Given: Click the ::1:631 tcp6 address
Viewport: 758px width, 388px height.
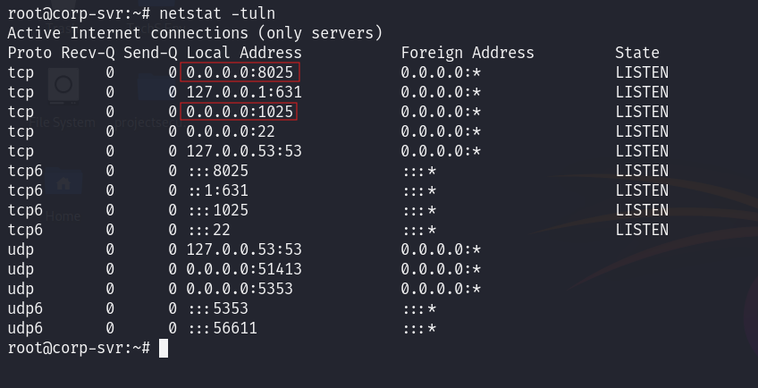Looking at the screenshot, I should (x=217, y=190).
